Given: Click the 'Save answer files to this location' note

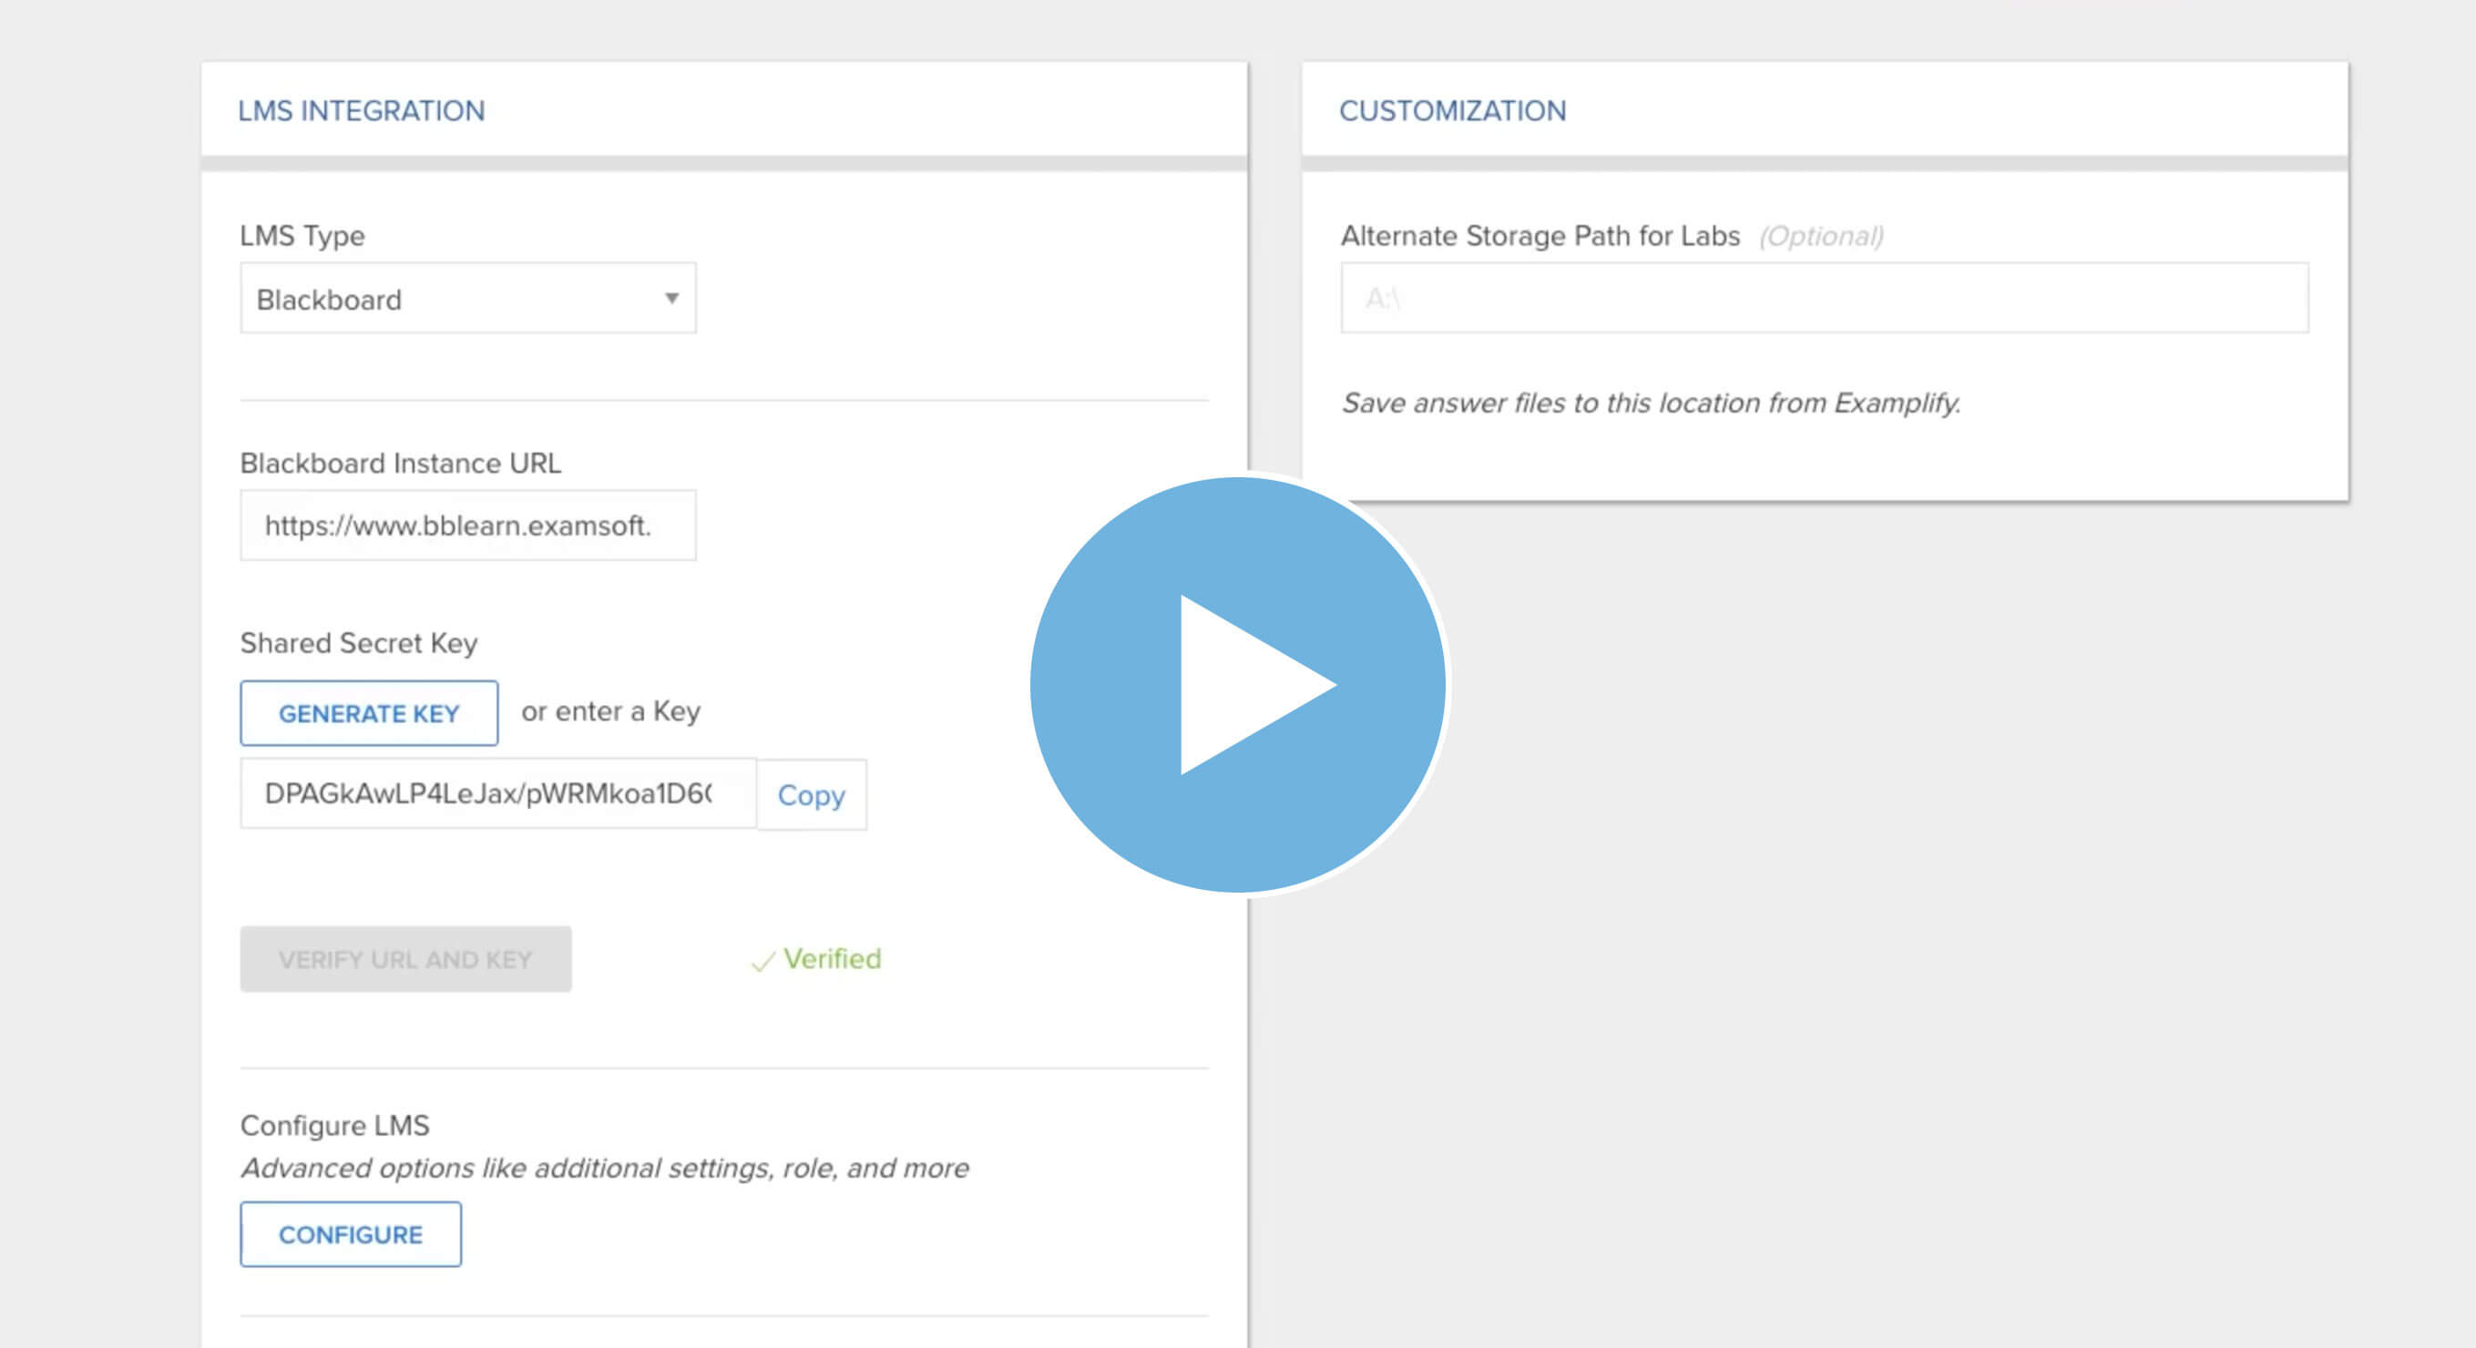Looking at the screenshot, I should [1651, 403].
